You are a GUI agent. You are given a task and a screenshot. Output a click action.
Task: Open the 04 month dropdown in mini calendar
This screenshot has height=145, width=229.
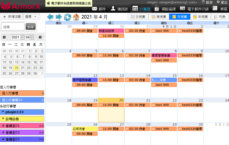coord(29,37)
